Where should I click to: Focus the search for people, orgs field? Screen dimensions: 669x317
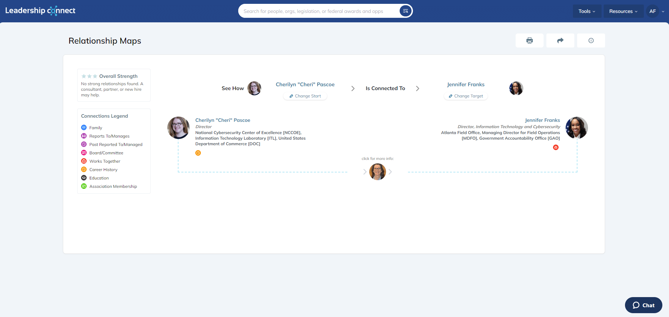[320, 11]
